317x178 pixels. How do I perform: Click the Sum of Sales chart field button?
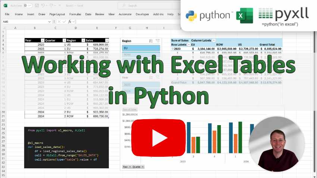[129, 109]
